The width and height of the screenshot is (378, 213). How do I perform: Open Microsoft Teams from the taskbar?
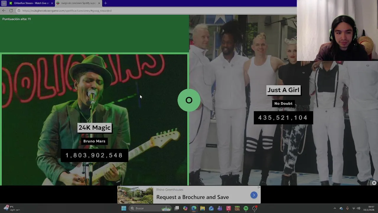220,208
